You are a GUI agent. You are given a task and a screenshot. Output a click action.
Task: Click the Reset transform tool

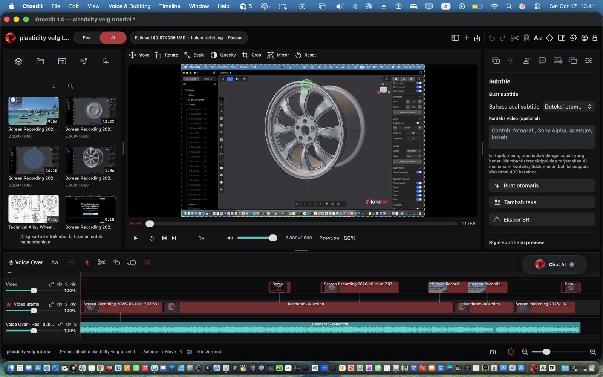306,55
